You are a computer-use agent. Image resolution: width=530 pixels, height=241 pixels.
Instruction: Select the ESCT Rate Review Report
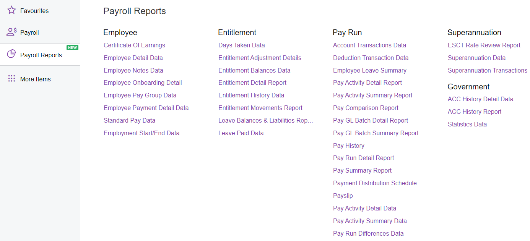tap(484, 45)
